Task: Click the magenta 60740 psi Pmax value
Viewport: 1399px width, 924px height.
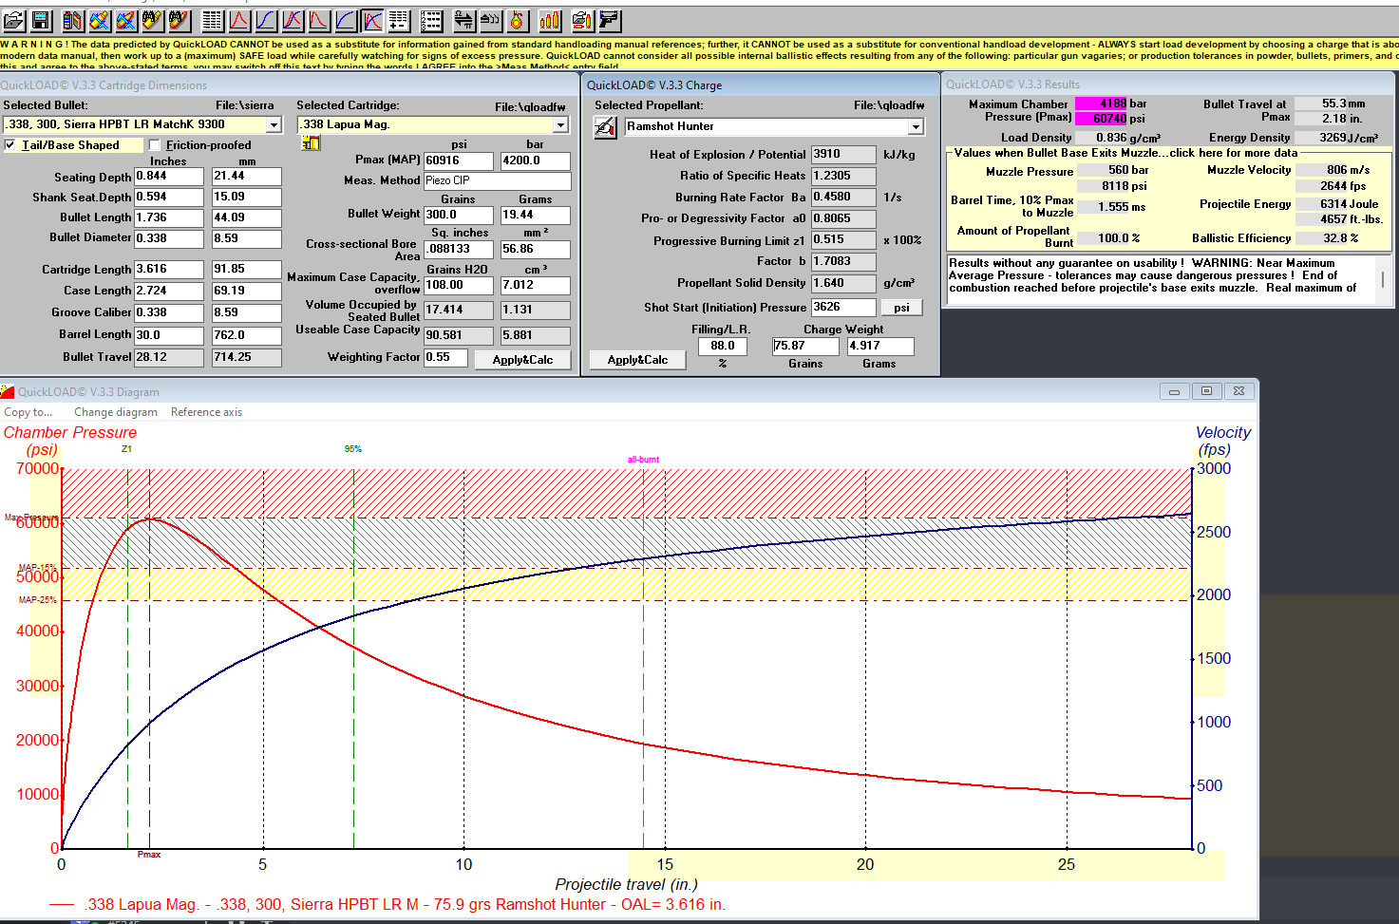Action: point(1101,119)
